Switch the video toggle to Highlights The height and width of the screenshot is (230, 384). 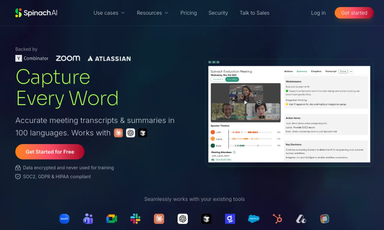(x=218, y=79)
